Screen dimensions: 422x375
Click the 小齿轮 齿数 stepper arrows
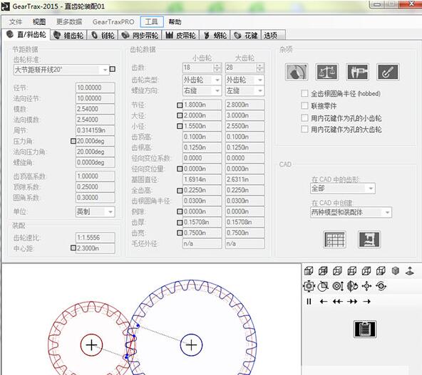217,68
